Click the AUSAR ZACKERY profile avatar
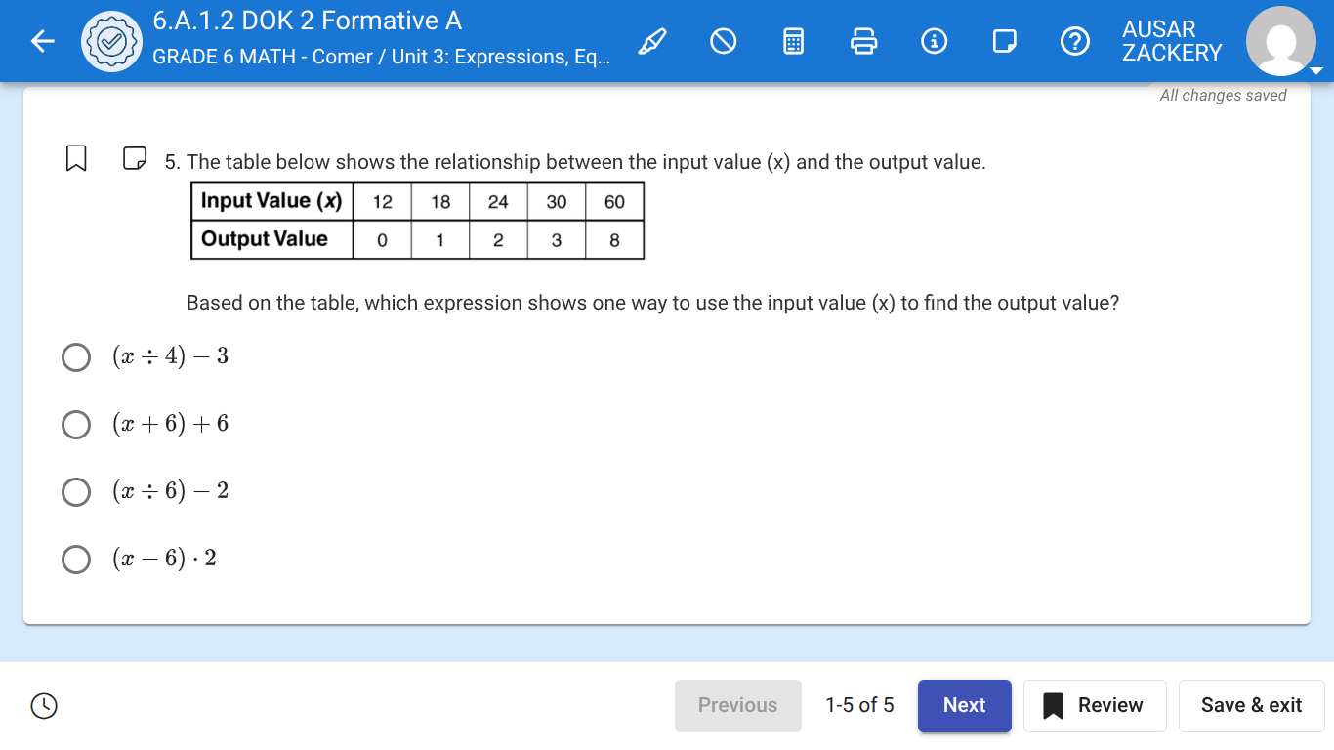1334x750 pixels. (x=1281, y=40)
